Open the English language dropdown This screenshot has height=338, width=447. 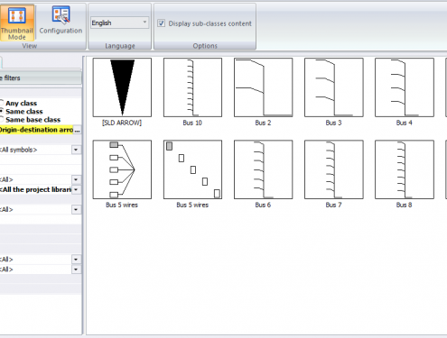pyautogui.click(x=119, y=23)
